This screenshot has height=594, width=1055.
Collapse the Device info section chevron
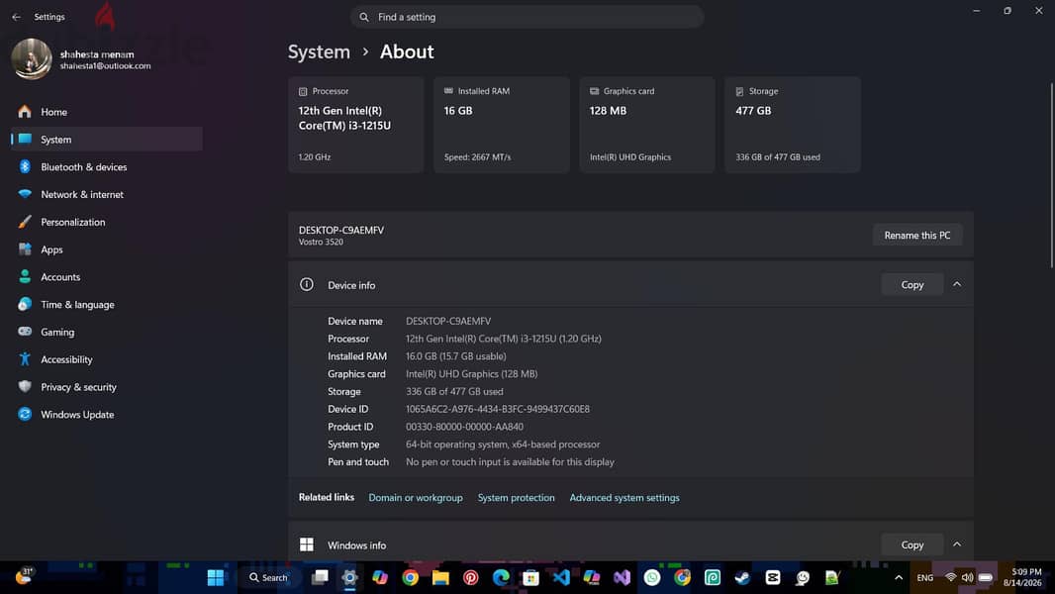(957, 284)
